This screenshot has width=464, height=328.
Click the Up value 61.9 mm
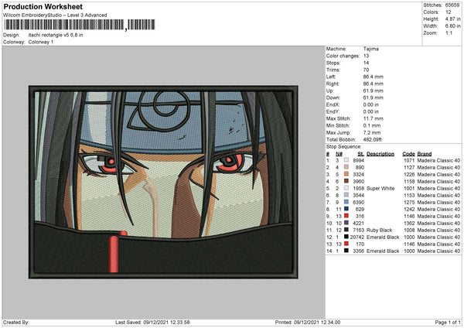[x=374, y=91]
